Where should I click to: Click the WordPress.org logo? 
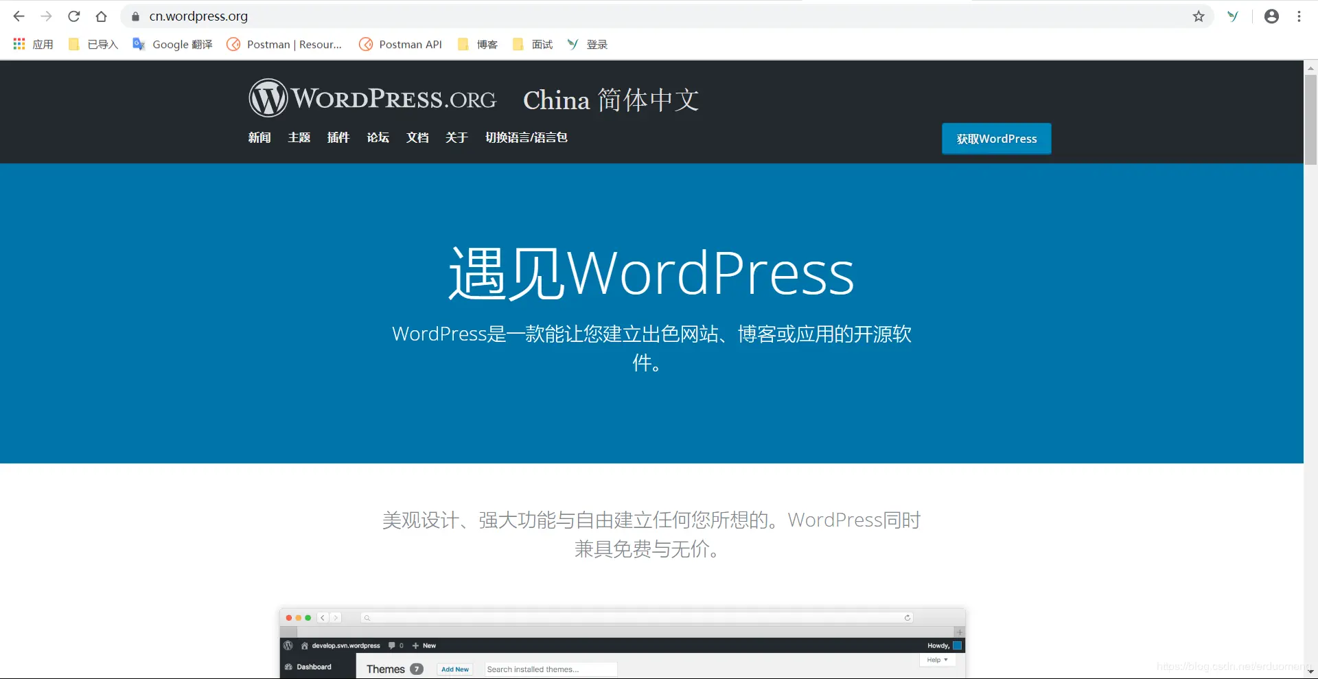(x=373, y=97)
